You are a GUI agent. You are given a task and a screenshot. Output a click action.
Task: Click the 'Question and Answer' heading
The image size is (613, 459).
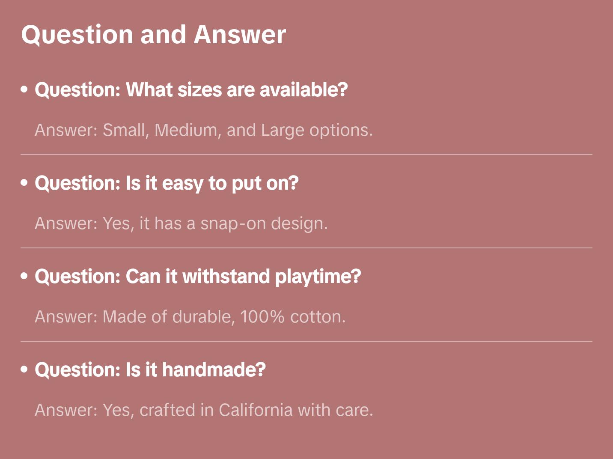click(x=153, y=35)
